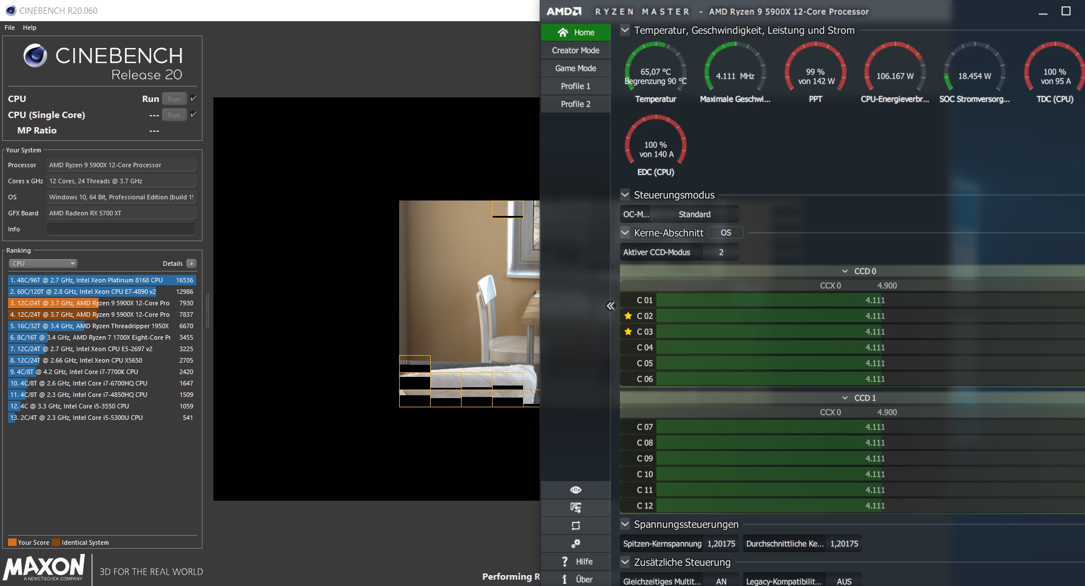The height and width of the screenshot is (586, 1085).
Task: Collapse the CCD 0 group
Action: tap(845, 271)
